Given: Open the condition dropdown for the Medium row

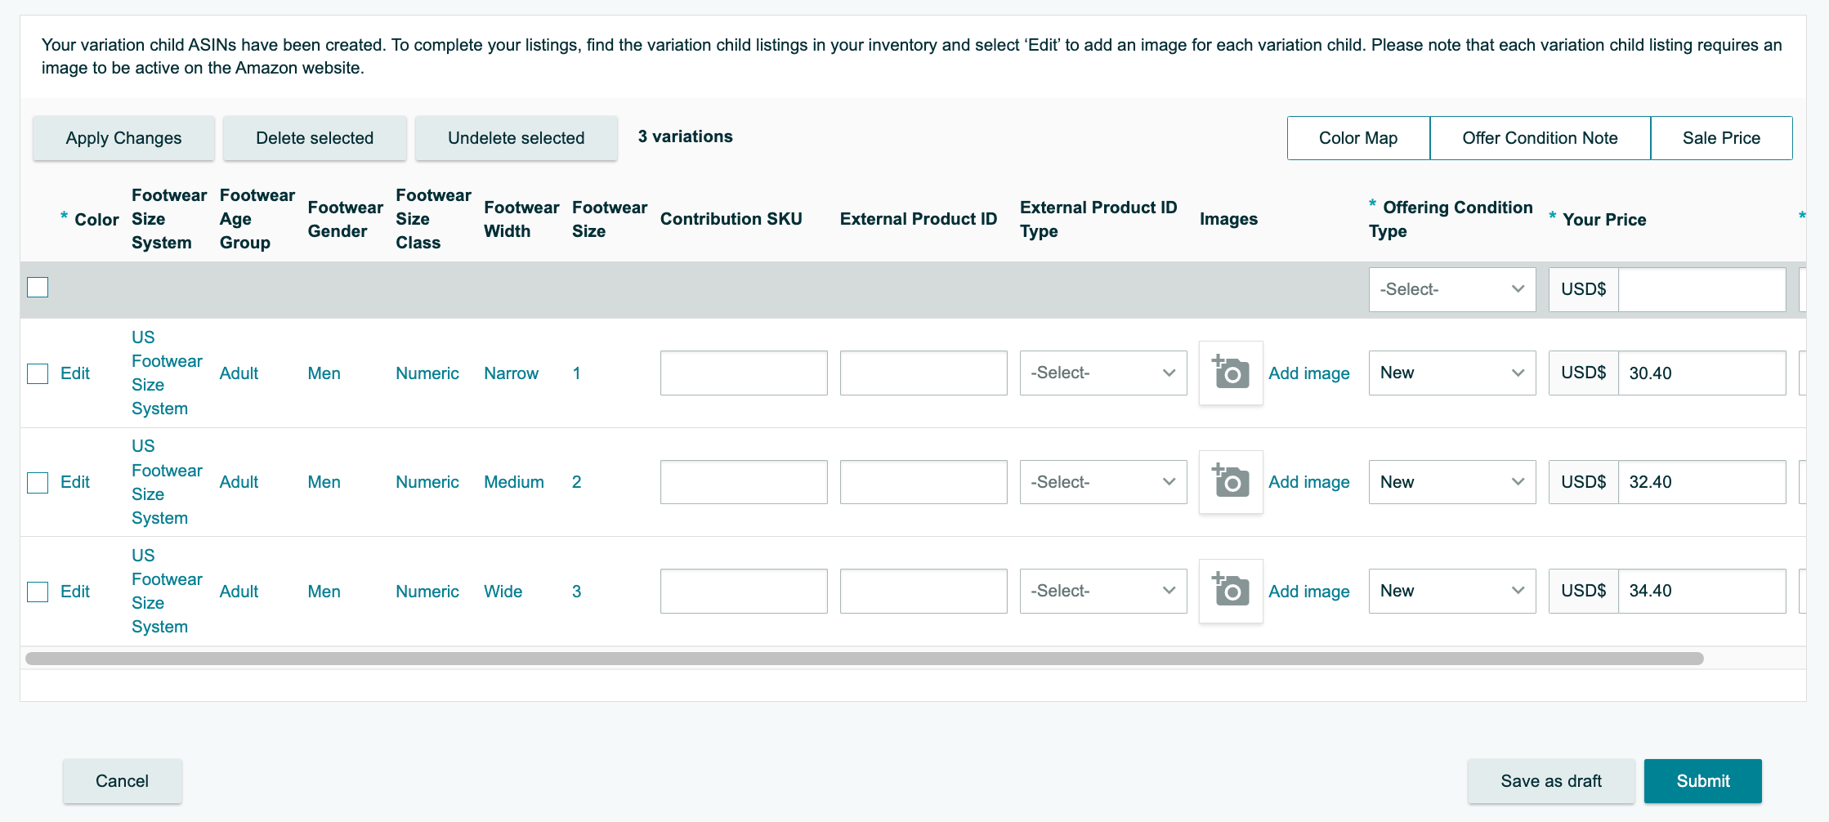Looking at the screenshot, I should pos(1451,482).
